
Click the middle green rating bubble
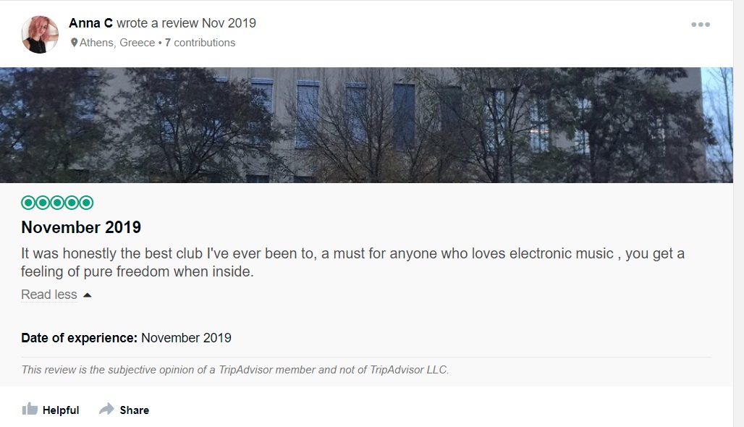tap(57, 203)
